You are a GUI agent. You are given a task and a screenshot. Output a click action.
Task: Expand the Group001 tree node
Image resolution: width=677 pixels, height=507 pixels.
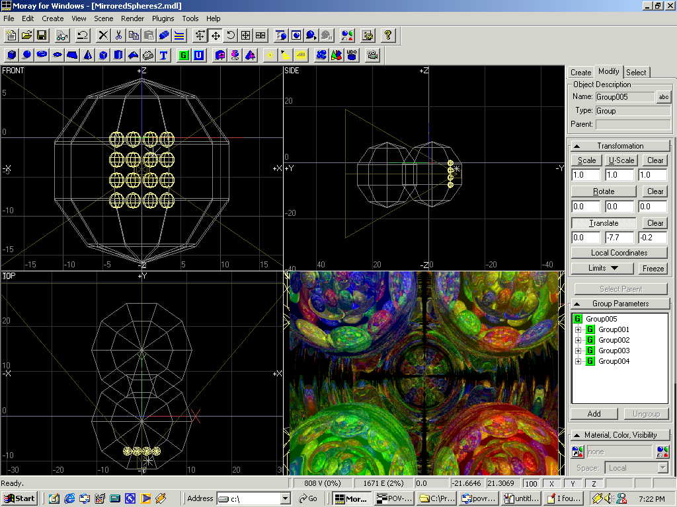tap(578, 329)
